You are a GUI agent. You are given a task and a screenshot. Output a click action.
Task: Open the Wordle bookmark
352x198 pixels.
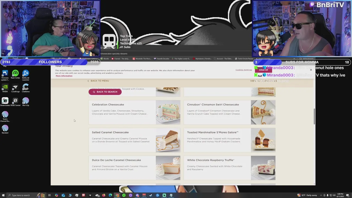coord(105,59)
